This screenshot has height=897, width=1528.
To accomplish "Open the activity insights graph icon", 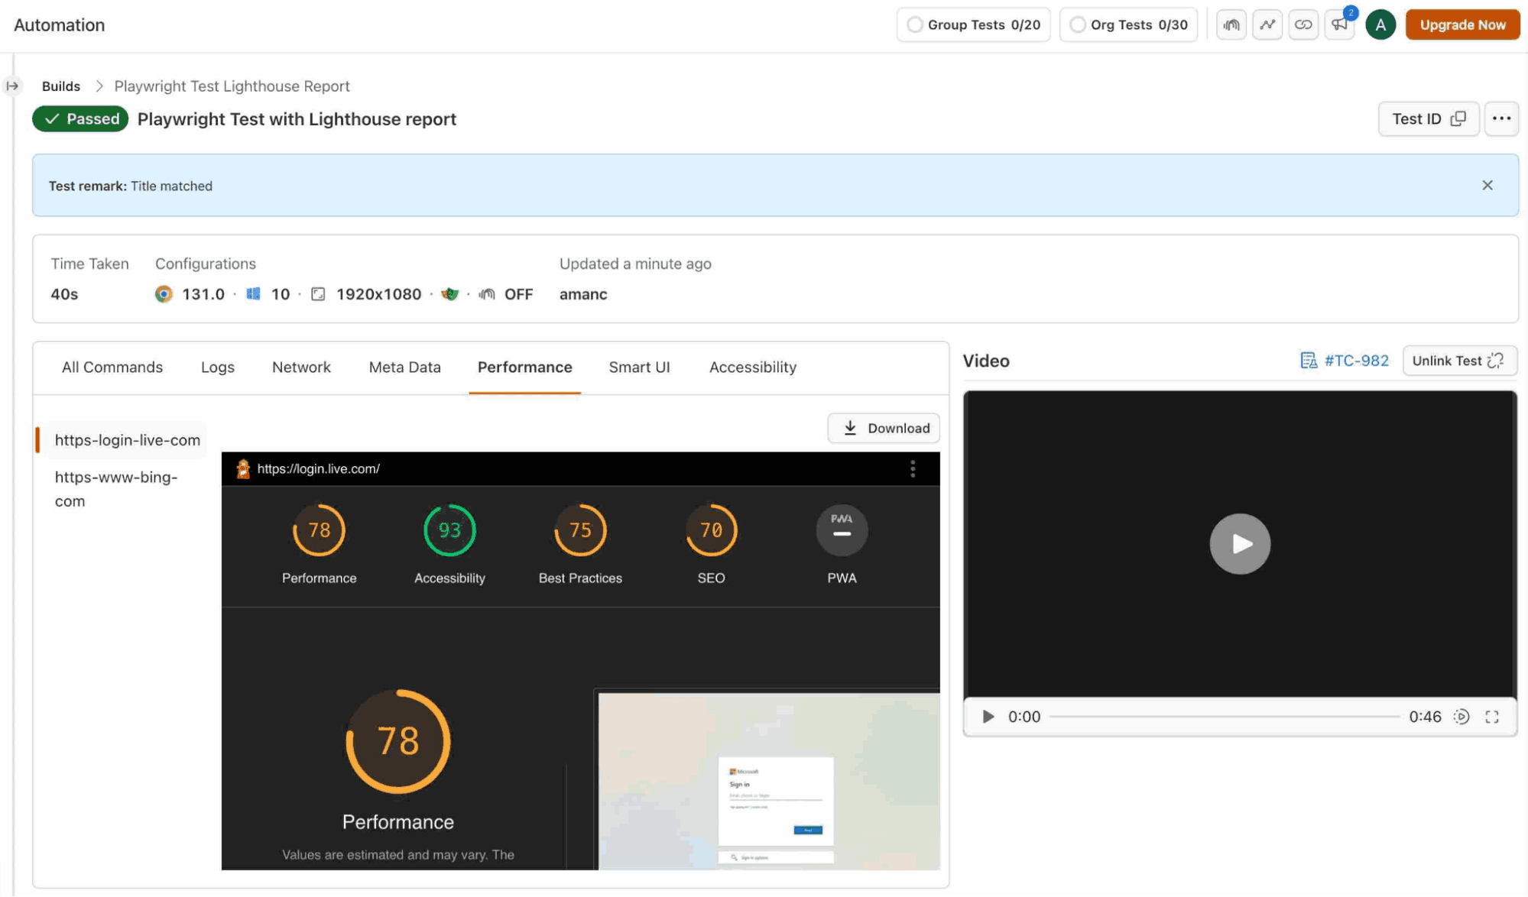I will (1267, 24).
